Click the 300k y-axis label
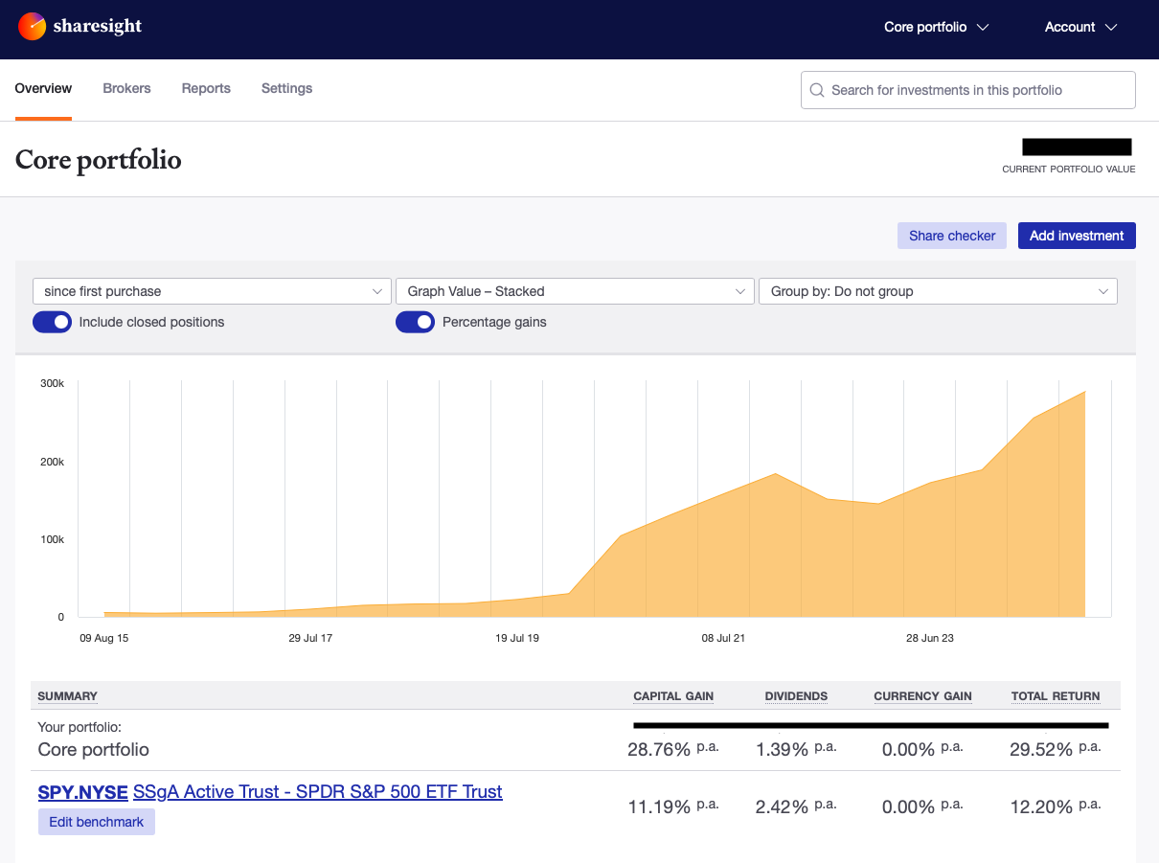The image size is (1159, 863). [x=52, y=383]
